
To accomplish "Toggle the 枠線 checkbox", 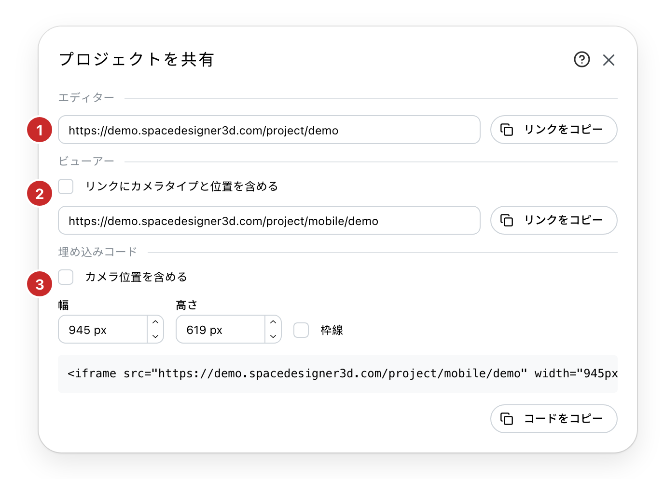I will click(x=301, y=330).
